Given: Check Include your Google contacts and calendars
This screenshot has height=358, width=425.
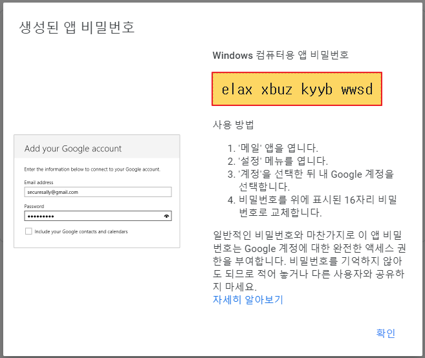Looking at the screenshot, I should coord(28,231).
